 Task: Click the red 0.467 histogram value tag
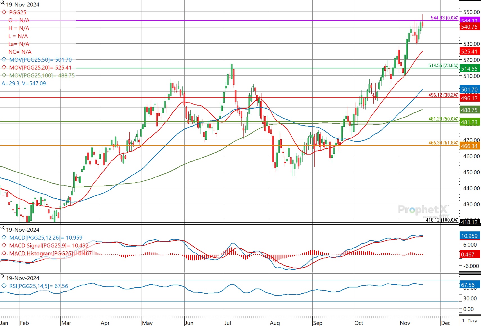470,254
